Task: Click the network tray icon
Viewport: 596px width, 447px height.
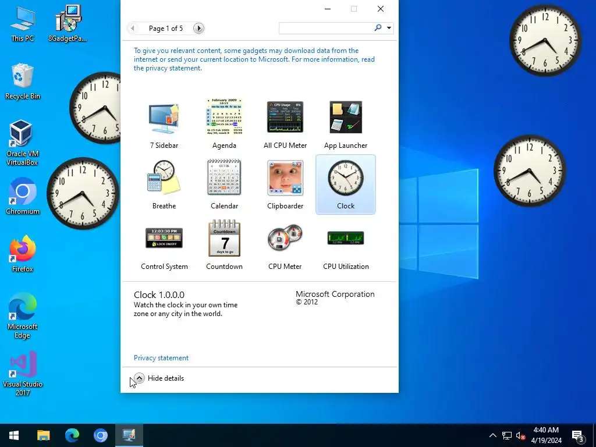Action: point(507,435)
